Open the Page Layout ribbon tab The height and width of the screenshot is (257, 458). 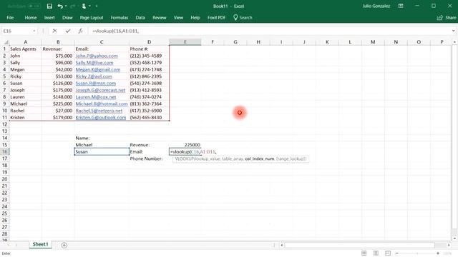click(92, 18)
